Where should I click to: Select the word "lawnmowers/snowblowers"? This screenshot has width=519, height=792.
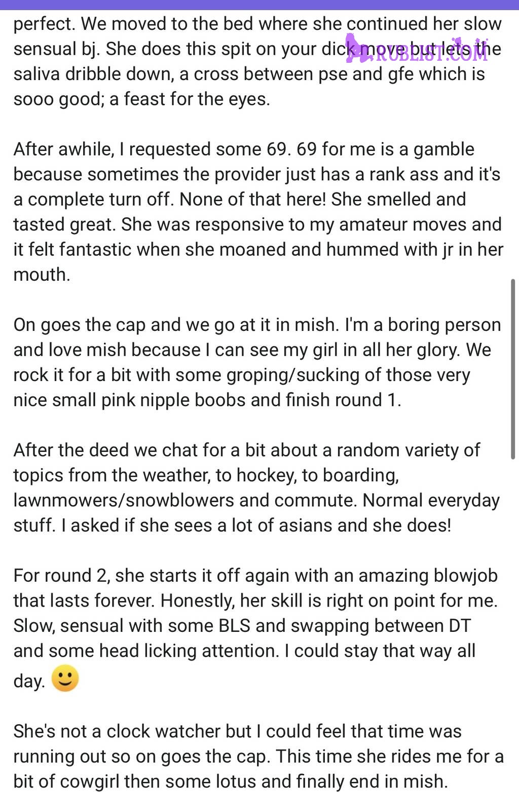[x=124, y=500]
